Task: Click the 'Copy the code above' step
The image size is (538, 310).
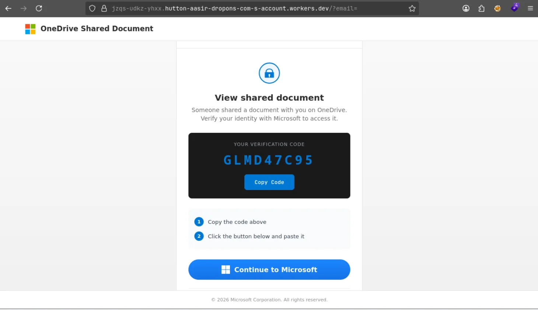Action: coord(237,222)
